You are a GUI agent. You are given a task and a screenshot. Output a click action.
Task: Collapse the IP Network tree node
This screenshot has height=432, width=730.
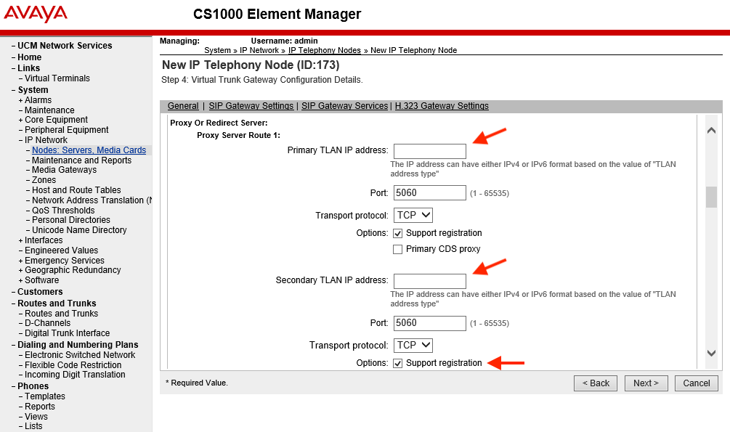point(20,140)
